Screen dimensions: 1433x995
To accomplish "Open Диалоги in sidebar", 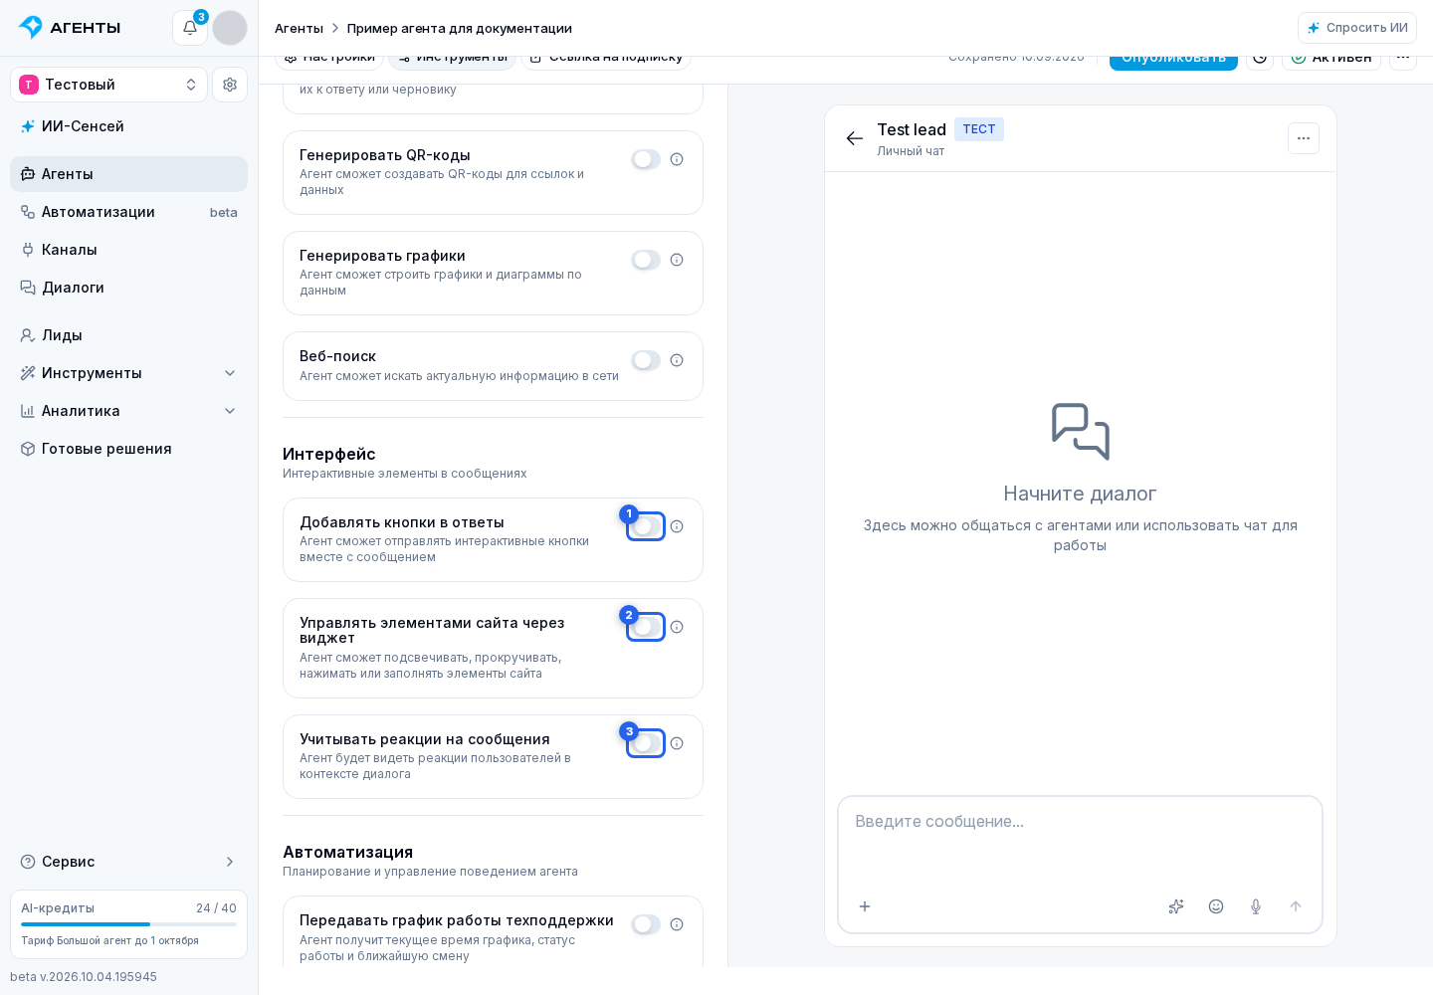I will point(128,288).
